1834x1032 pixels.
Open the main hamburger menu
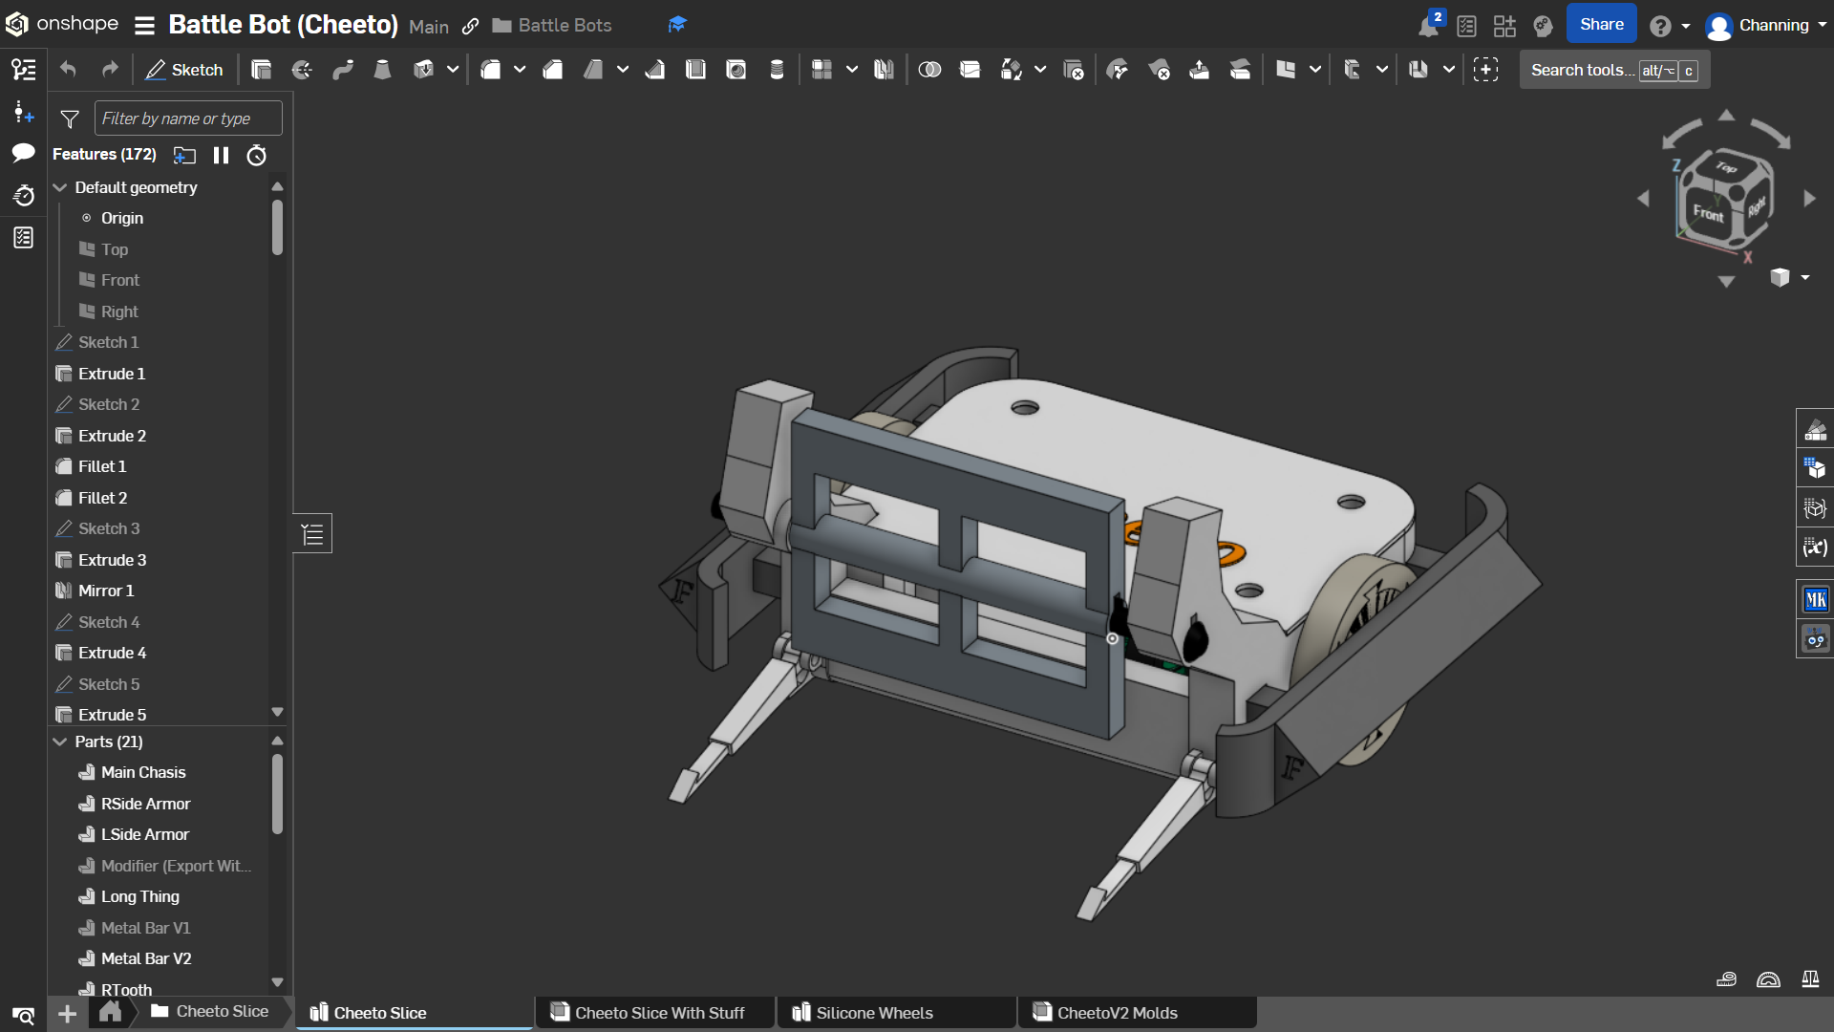pyautogui.click(x=144, y=26)
